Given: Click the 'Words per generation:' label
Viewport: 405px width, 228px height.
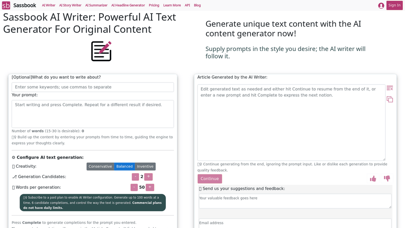Looking at the screenshot, I should click(x=38, y=187).
